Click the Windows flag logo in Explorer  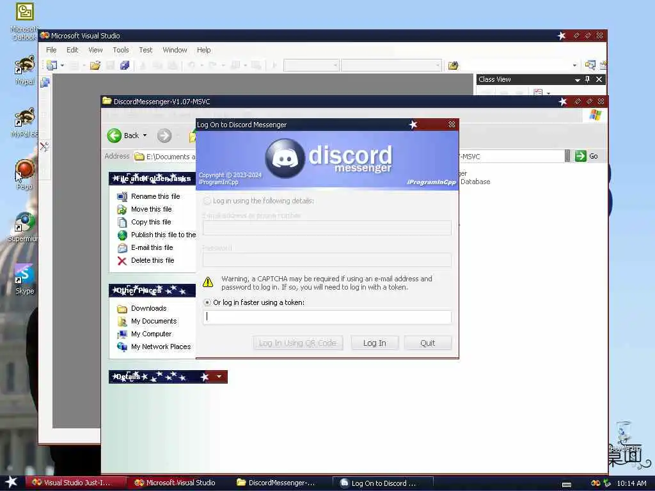pyautogui.click(x=596, y=115)
